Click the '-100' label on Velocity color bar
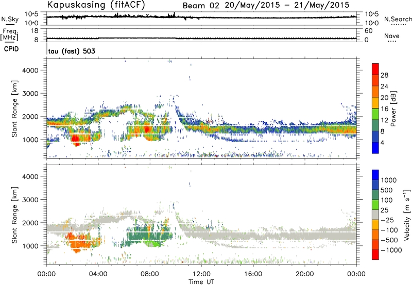The image size is (412, 285). [x=389, y=230]
